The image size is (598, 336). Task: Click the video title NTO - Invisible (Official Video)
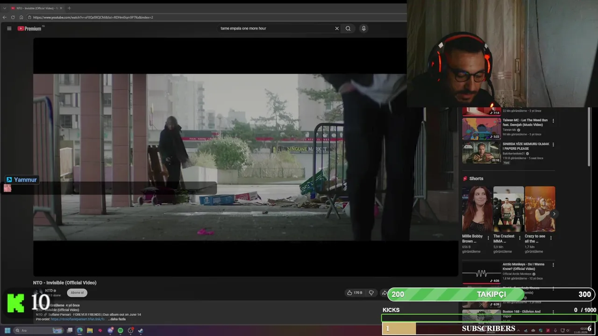(x=64, y=282)
